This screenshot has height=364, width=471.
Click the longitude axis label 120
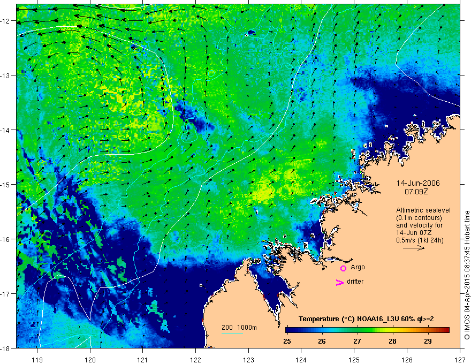[90, 360]
